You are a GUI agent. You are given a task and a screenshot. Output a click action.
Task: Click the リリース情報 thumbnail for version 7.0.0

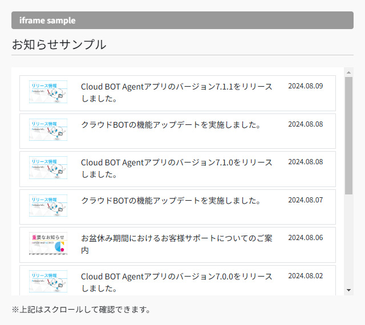(48, 281)
